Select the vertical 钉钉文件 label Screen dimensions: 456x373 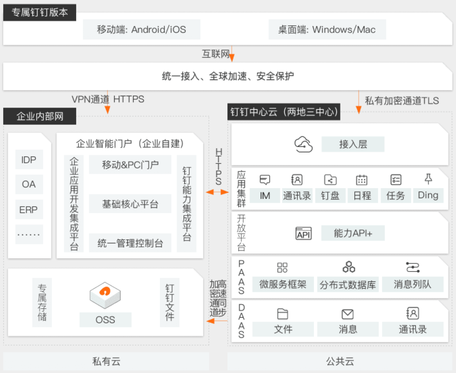[170, 303]
